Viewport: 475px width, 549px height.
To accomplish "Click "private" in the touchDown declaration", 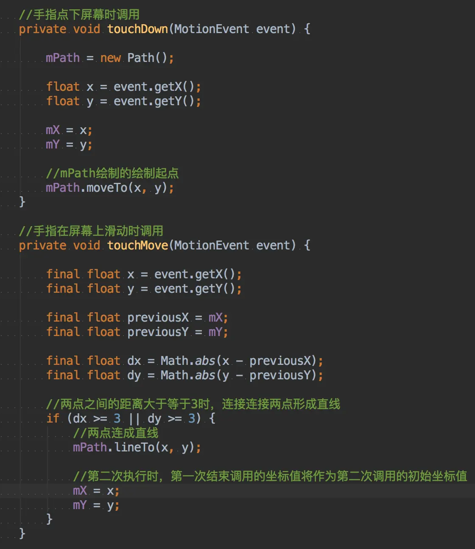I will [42, 29].
